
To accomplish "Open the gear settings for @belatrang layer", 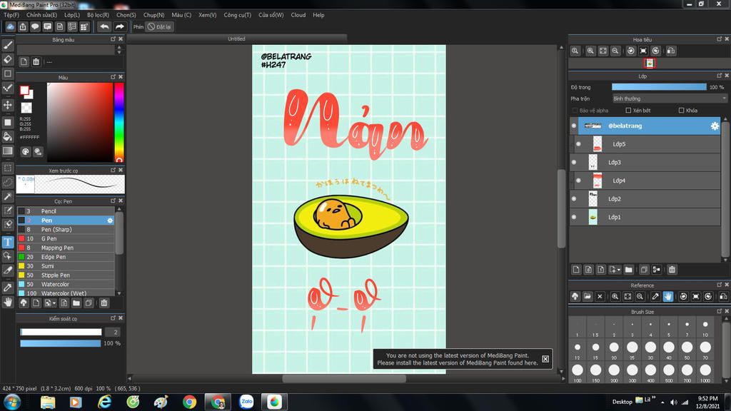I will (x=714, y=126).
